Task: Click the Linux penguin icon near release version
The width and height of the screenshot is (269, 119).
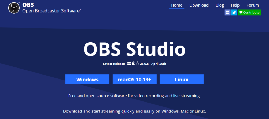Action: (x=137, y=64)
